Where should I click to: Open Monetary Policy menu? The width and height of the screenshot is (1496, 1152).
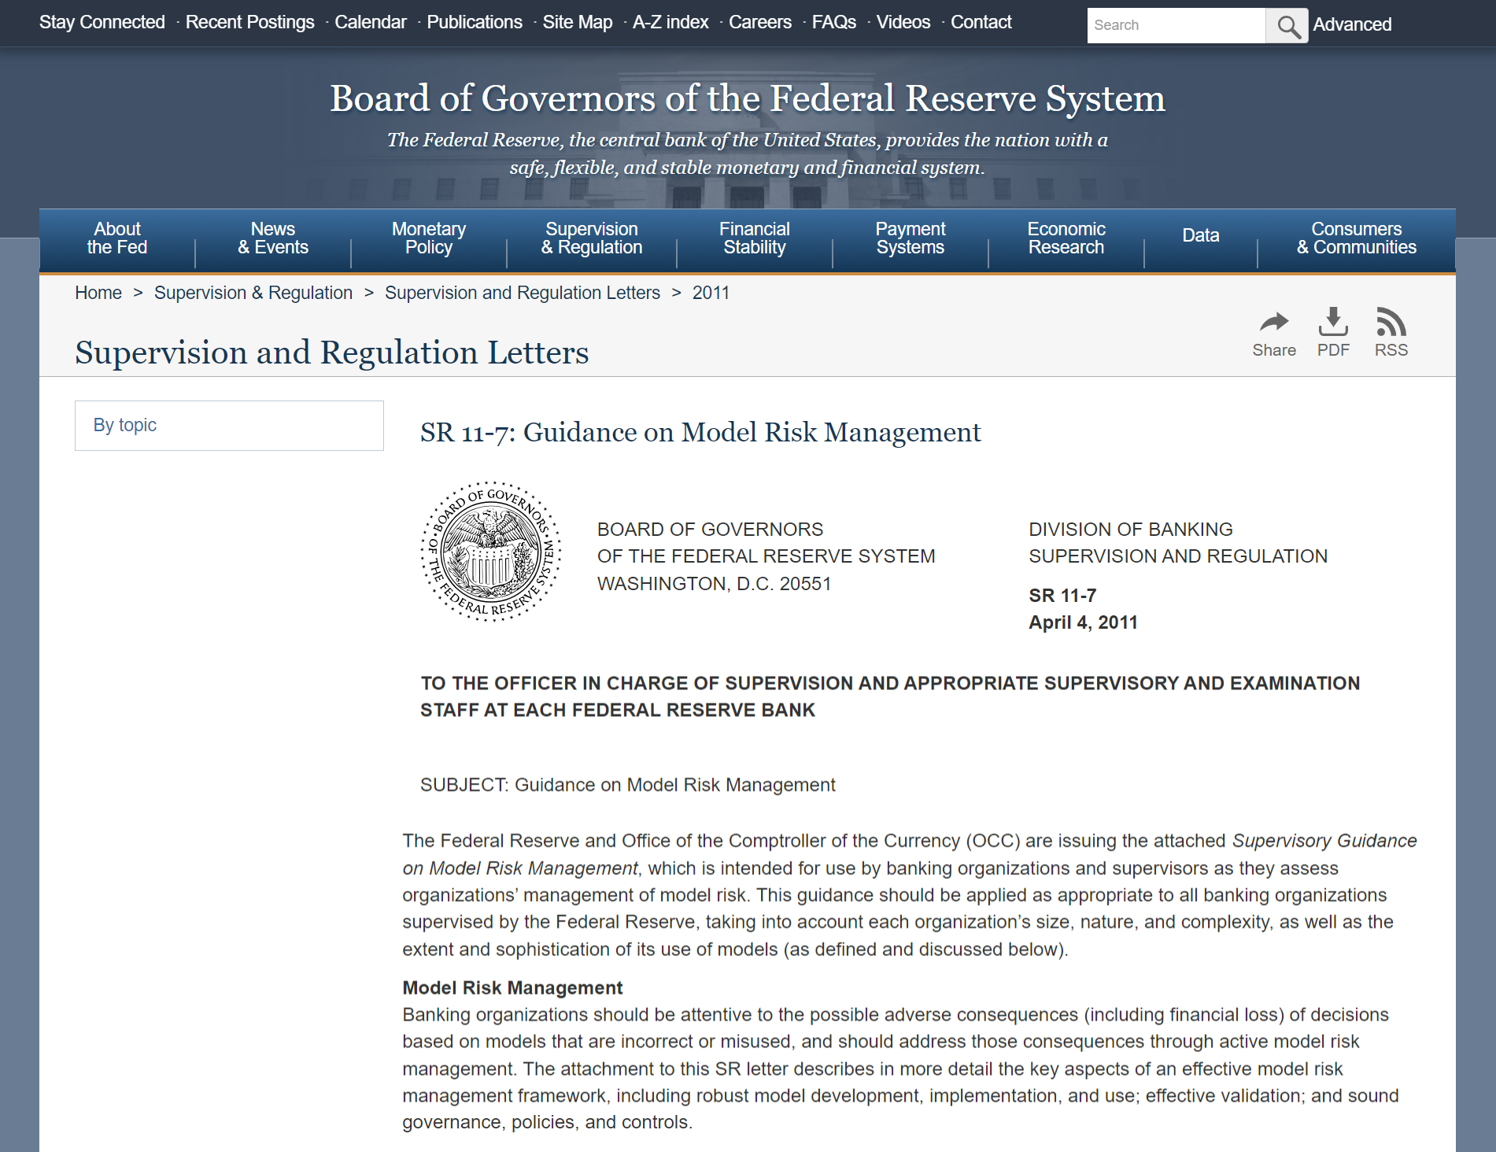point(429,238)
